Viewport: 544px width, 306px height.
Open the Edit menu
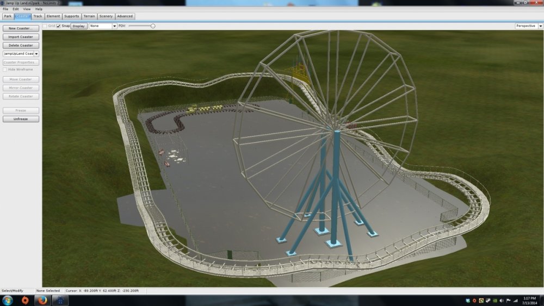click(x=16, y=9)
